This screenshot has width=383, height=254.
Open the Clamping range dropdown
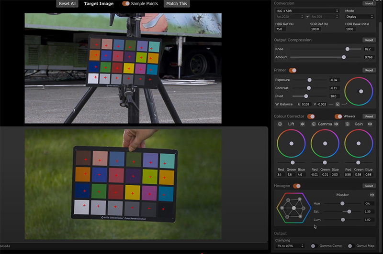(290, 246)
